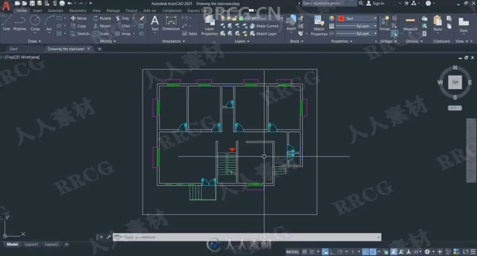Toggle dynamic input in status bar
The height and width of the screenshot is (256, 477).
click(x=325, y=252)
